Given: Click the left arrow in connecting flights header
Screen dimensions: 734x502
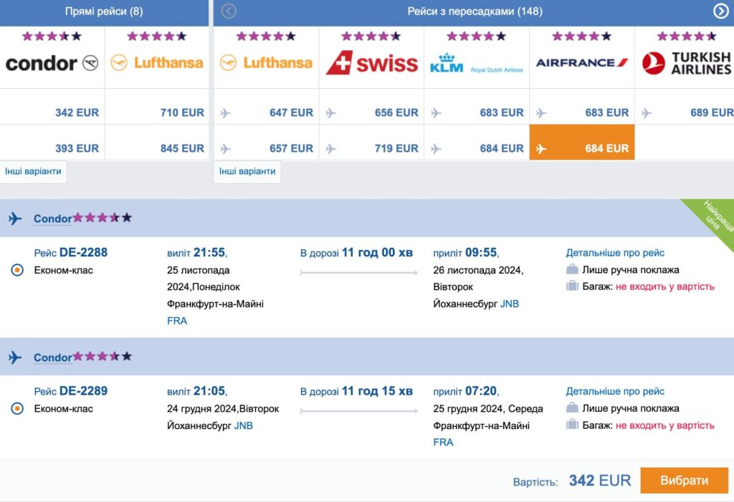Looking at the screenshot, I should [229, 11].
